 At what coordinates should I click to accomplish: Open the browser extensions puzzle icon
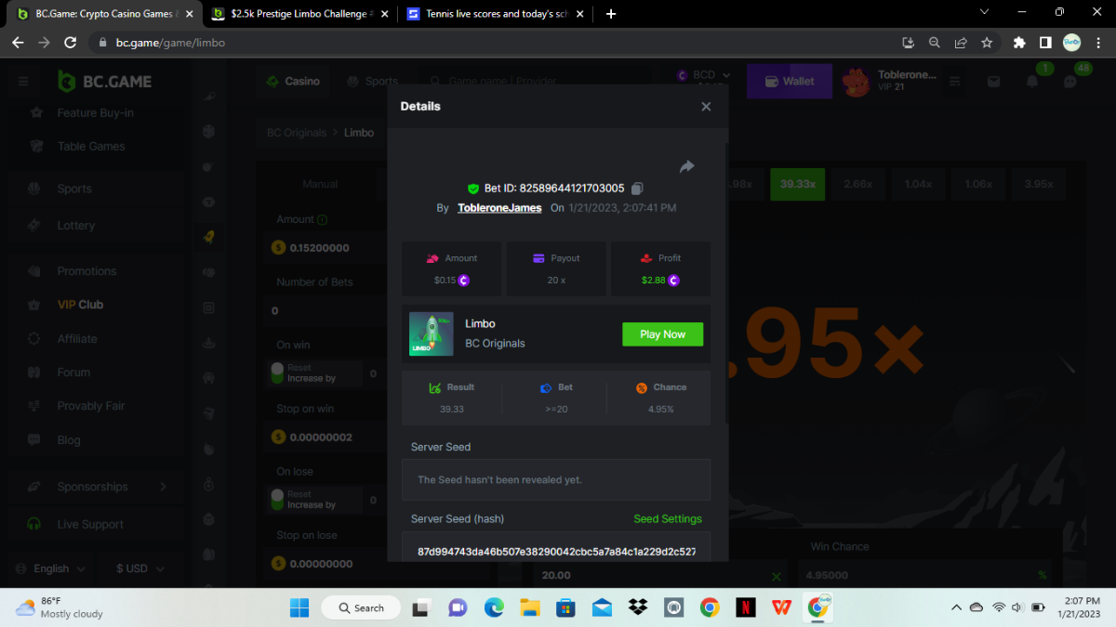[1019, 43]
